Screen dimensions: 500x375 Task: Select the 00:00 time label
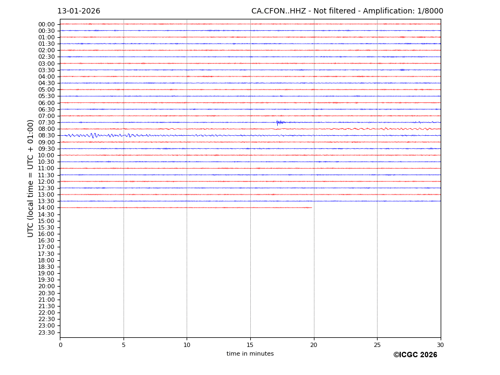[x=46, y=24]
